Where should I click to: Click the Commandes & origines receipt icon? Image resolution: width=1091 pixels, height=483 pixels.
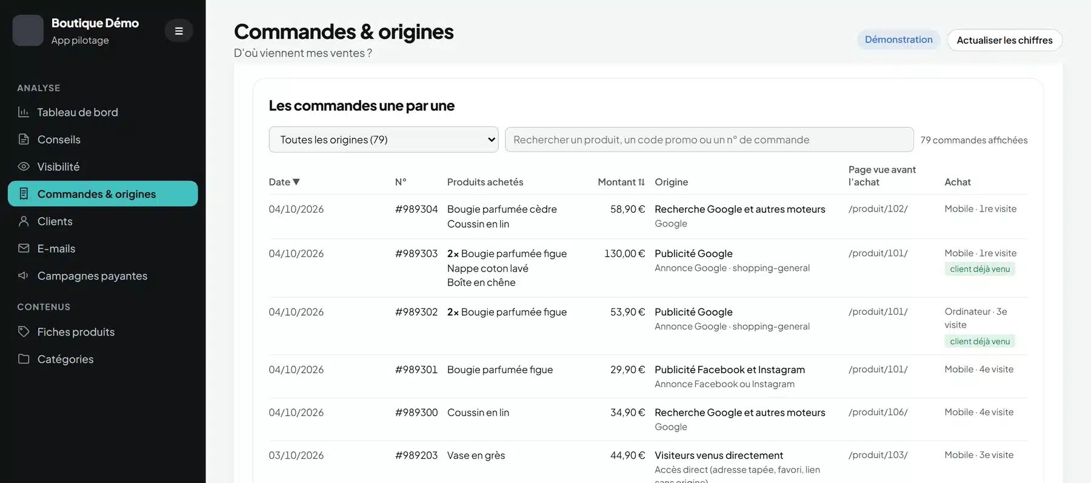24,194
